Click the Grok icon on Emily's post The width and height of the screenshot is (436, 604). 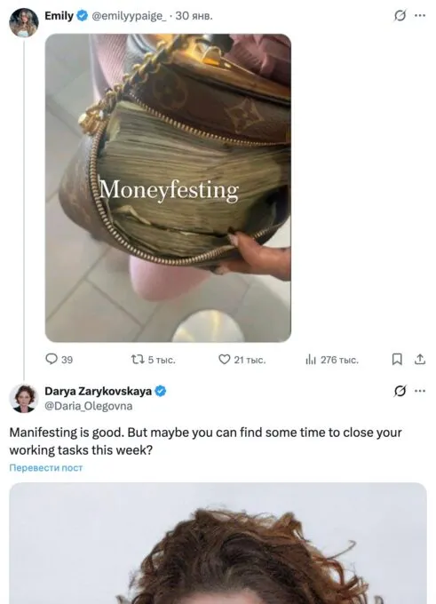[400, 16]
